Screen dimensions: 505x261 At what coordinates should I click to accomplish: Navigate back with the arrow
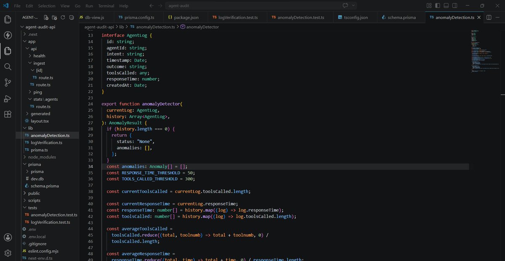(151, 6)
